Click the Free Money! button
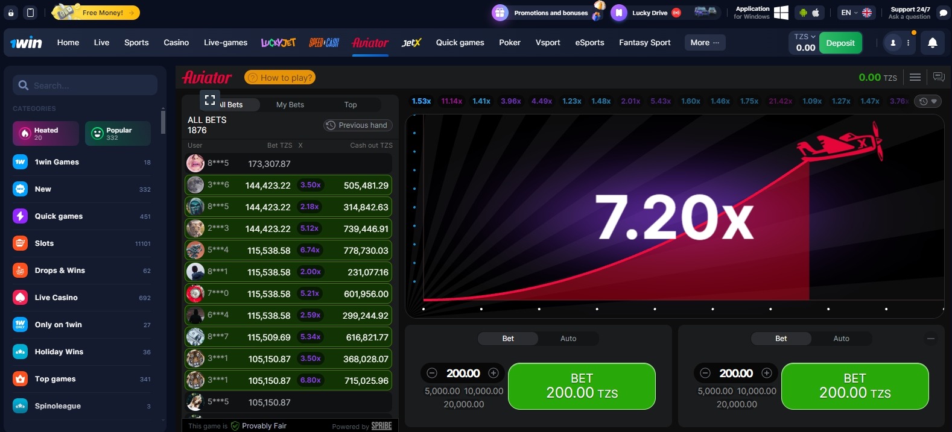952x432 pixels. point(97,13)
